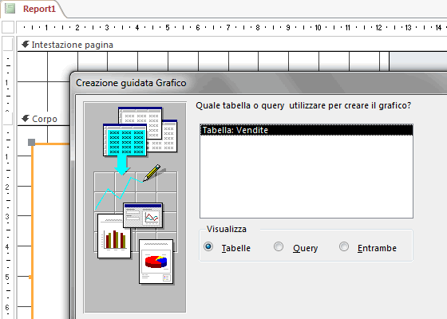This screenshot has width=447, height=319.
Task: Click the Report1 tab icon
Action: [10, 8]
